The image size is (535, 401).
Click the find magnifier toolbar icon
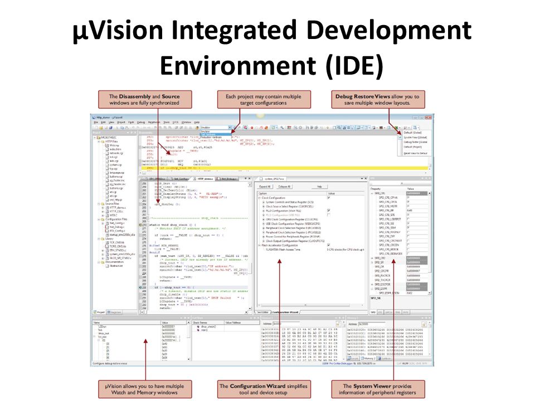click(x=245, y=128)
